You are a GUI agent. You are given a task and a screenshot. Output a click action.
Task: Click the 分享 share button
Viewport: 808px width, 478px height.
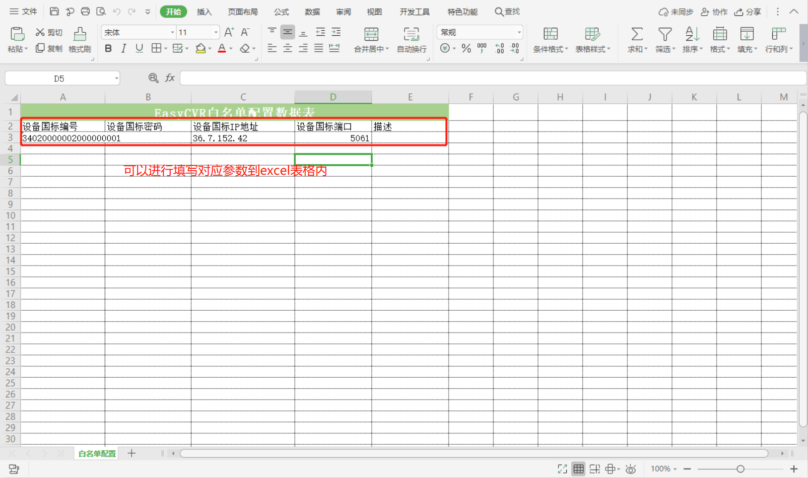coord(747,12)
